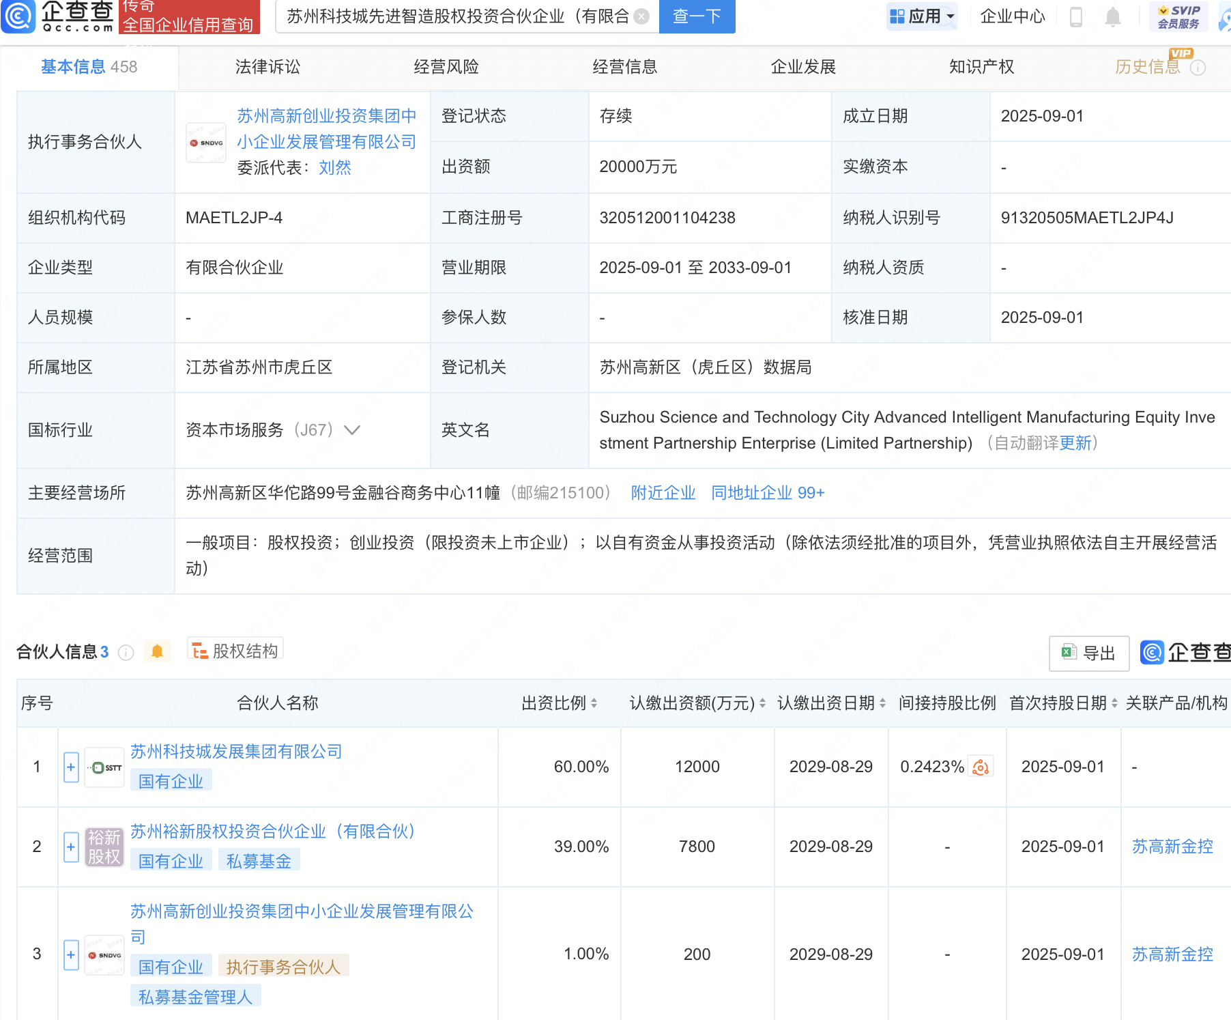Screen dimensions: 1231x1020
Task: Open the 应用 apps dropdown
Action: (922, 16)
